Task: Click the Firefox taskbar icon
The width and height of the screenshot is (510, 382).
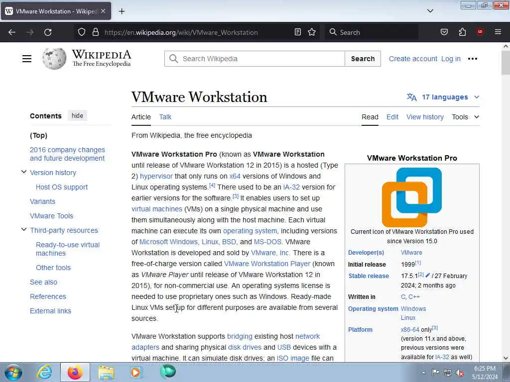Action: pyautogui.click(x=75, y=372)
